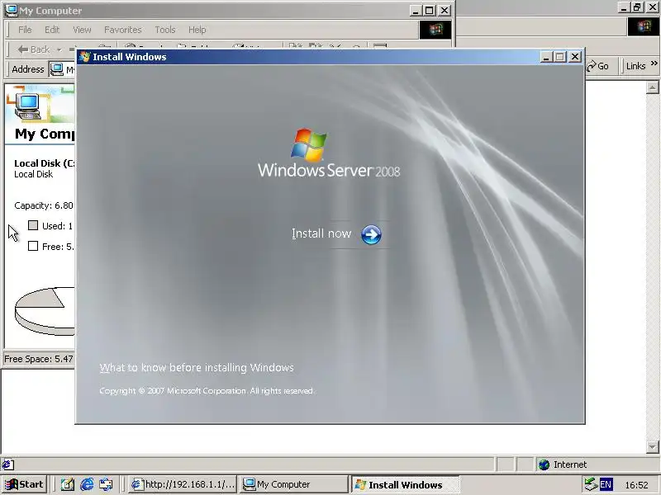Screen dimensions: 661x495
Task: Click the disk usage pie chart
Action: pyautogui.click(x=45, y=311)
